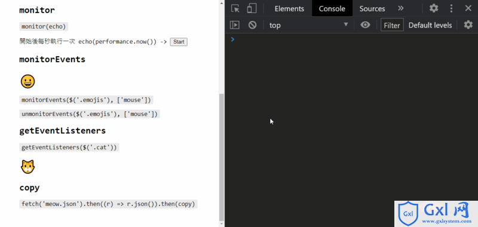
Task: Open the top context dropdown
Action: pos(308,25)
